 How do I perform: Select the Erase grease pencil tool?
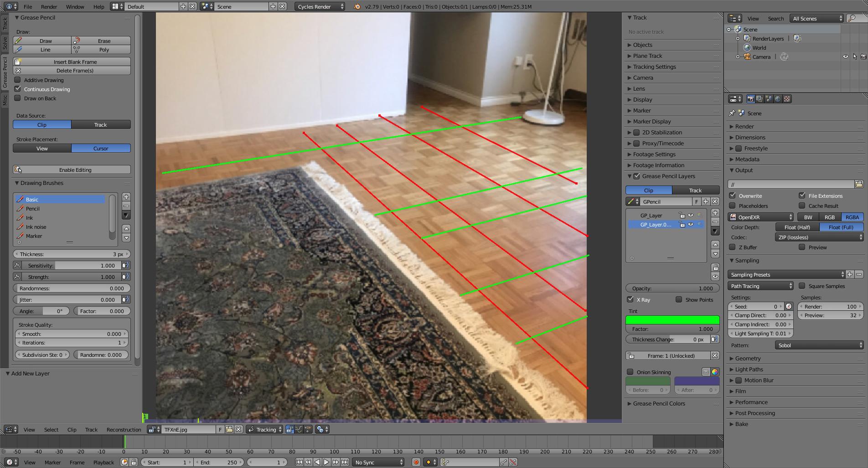[101, 41]
